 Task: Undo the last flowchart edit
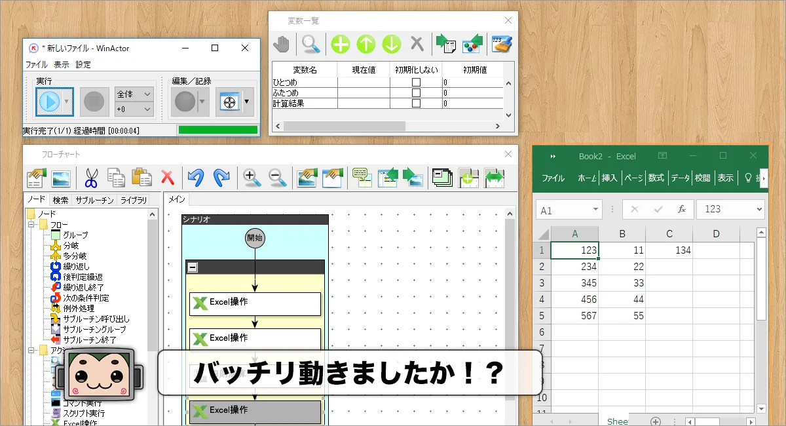(196, 178)
